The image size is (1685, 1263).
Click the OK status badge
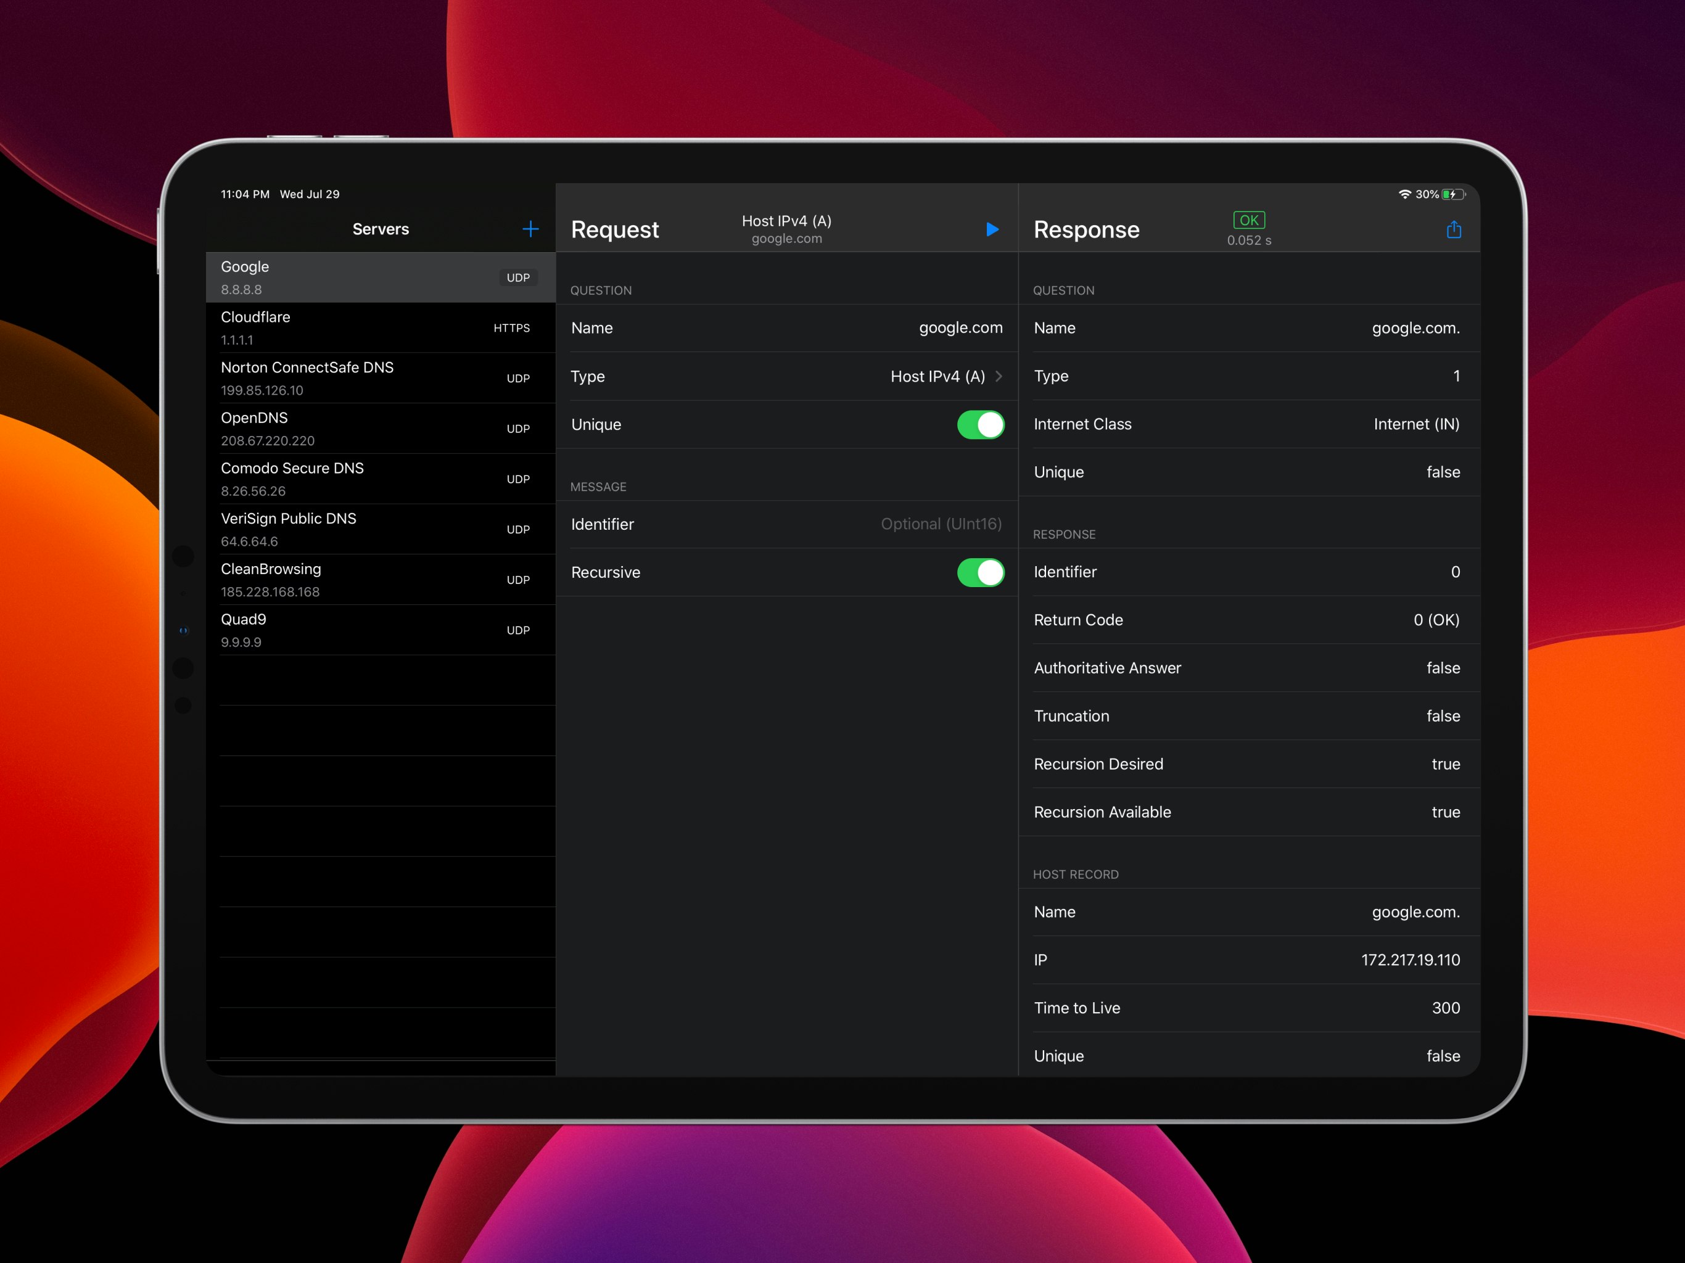(1248, 220)
